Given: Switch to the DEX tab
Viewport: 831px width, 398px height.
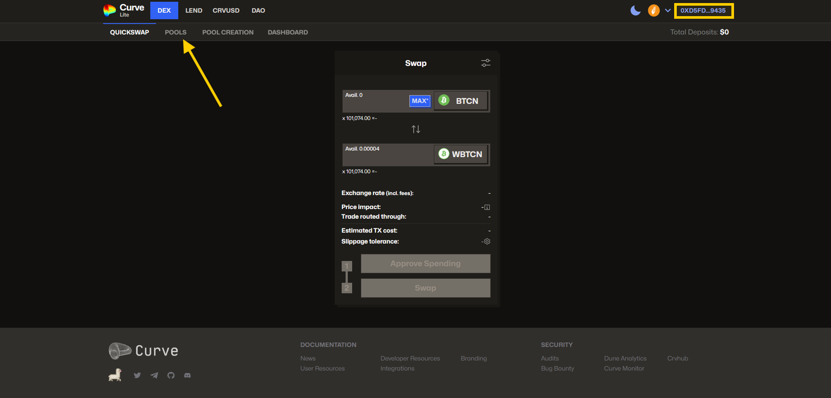Looking at the screenshot, I should (164, 10).
